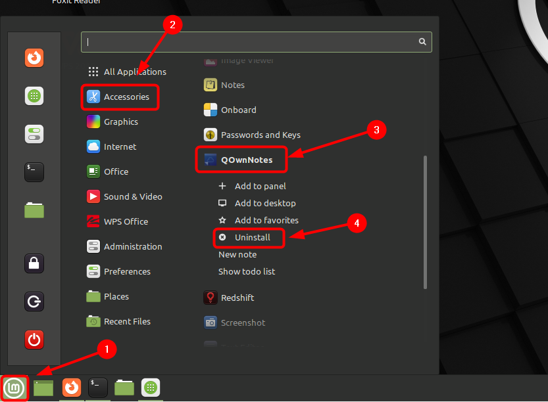Click the Linux Mint menu button in the taskbar

[14, 388]
